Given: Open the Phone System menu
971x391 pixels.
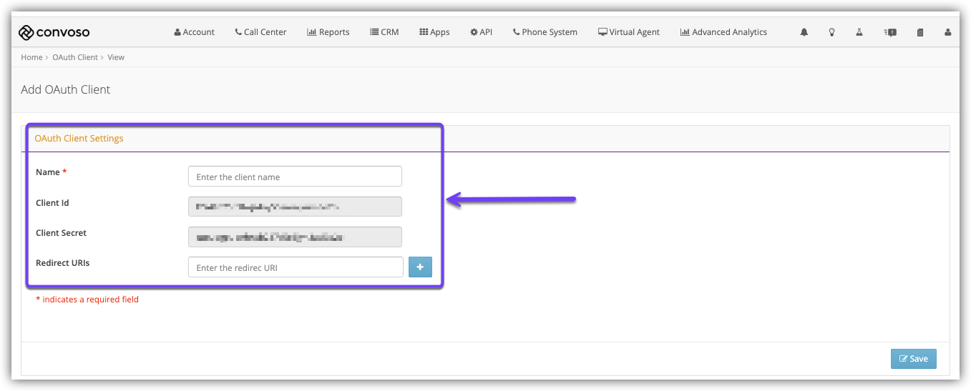Looking at the screenshot, I should (x=545, y=32).
